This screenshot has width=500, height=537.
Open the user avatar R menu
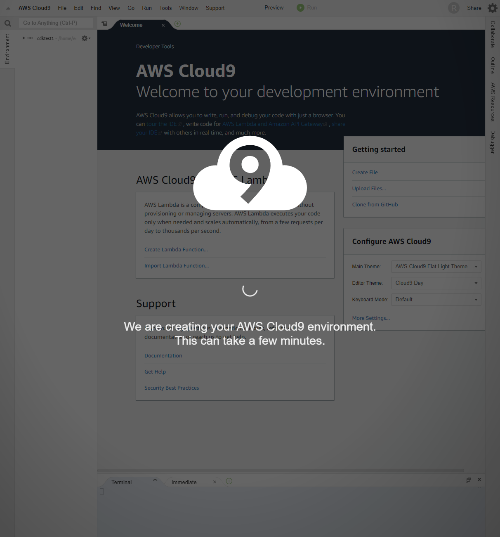(454, 8)
